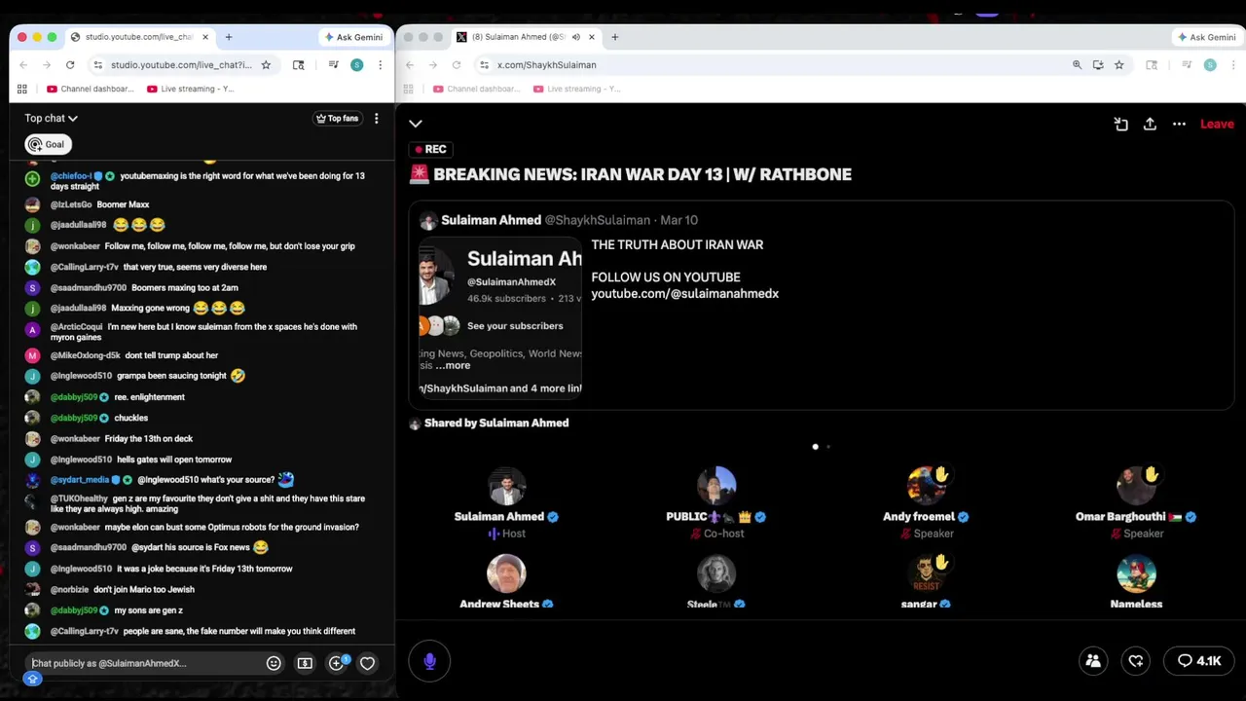
Task: Mute the X tab audio speaker icon
Action: click(x=576, y=37)
